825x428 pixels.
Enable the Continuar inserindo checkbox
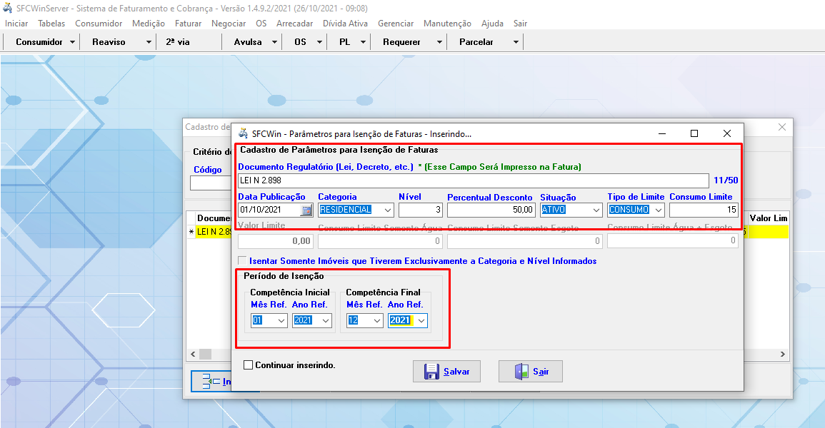(x=249, y=365)
